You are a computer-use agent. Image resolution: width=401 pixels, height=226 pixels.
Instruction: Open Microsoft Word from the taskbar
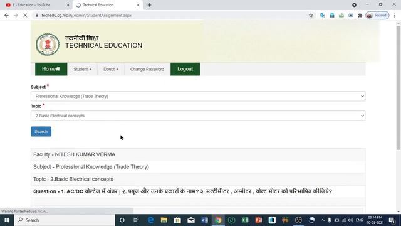click(205, 220)
